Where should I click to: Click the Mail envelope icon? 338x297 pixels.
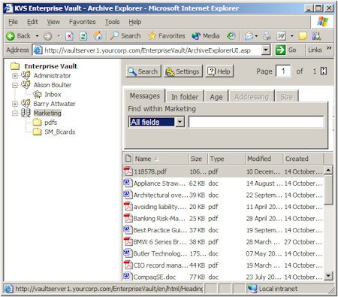point(249,36)
